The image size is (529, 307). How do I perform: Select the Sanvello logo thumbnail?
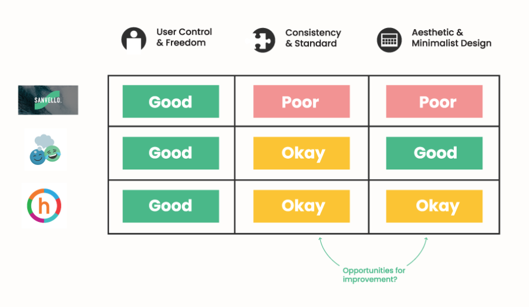(48, 100)
